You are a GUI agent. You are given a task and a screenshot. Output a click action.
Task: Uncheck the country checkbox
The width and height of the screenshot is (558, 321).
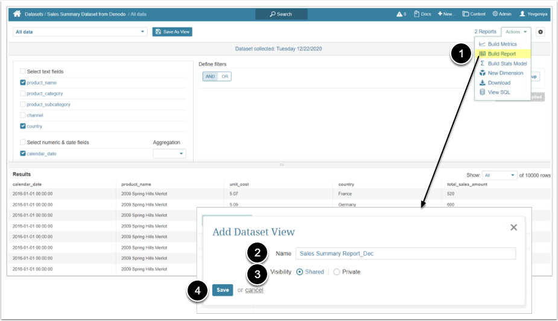tap(23, 126)
